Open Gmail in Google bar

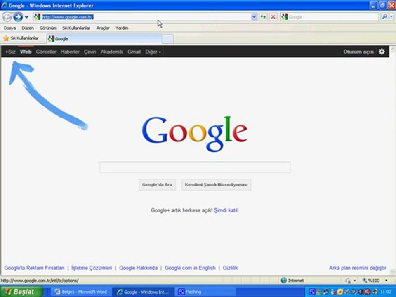[134, 52]
